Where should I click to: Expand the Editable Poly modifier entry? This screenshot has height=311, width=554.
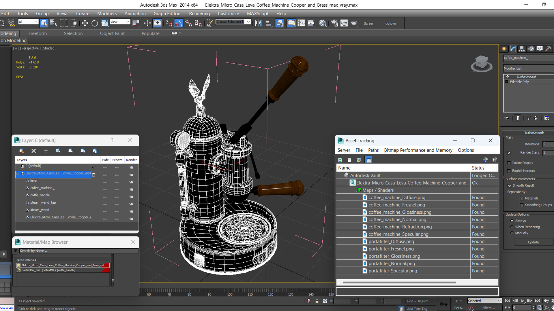coord(507,82)
